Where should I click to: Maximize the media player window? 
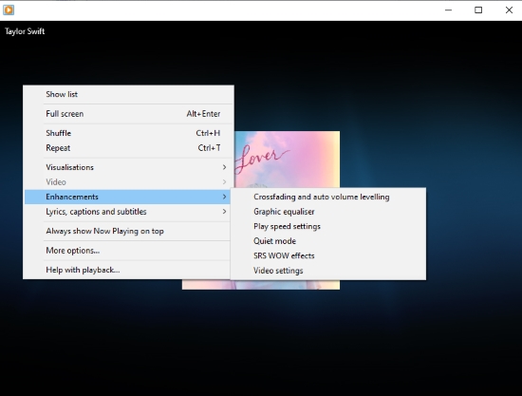point(478,10)
